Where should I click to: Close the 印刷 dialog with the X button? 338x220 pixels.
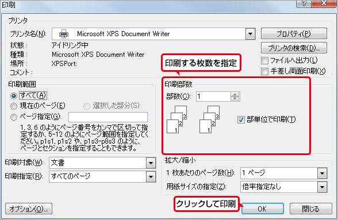coord(324,3)
